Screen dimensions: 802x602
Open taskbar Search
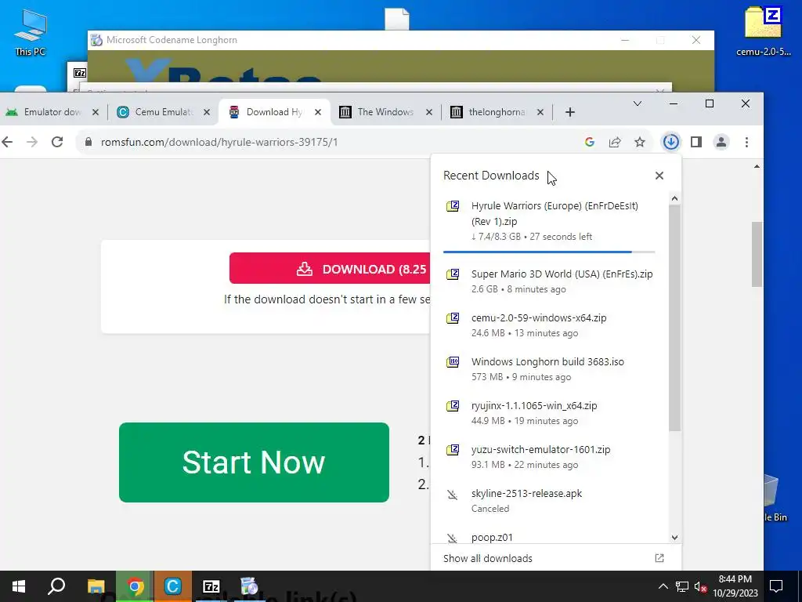pyautogui.click(x=56, y=586)
